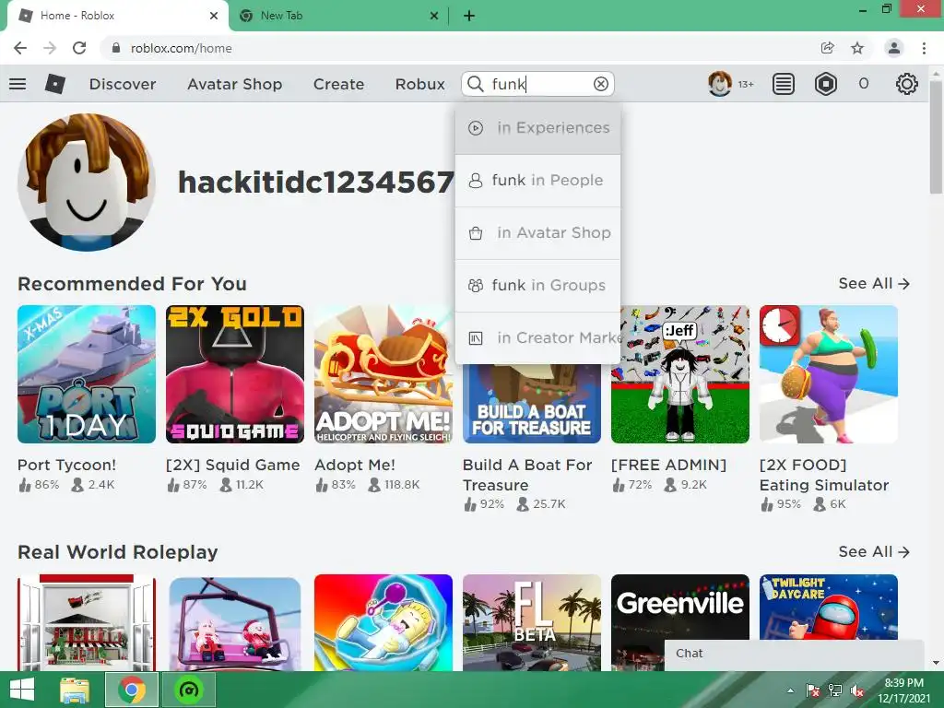The height and width of the screenshot is (708, 944).
Task: Clear the search box text
Action: (x=601, y=84)
